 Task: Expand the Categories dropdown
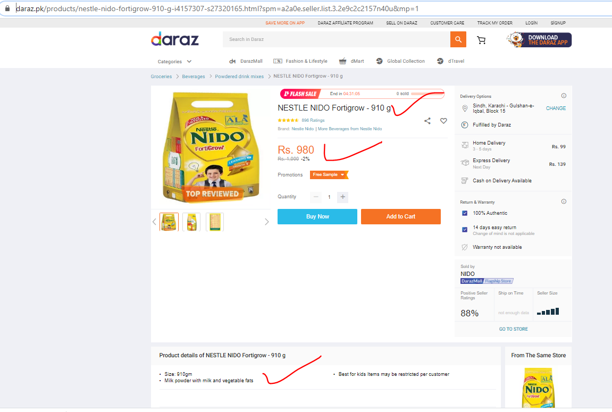click(x=174, y=62)
